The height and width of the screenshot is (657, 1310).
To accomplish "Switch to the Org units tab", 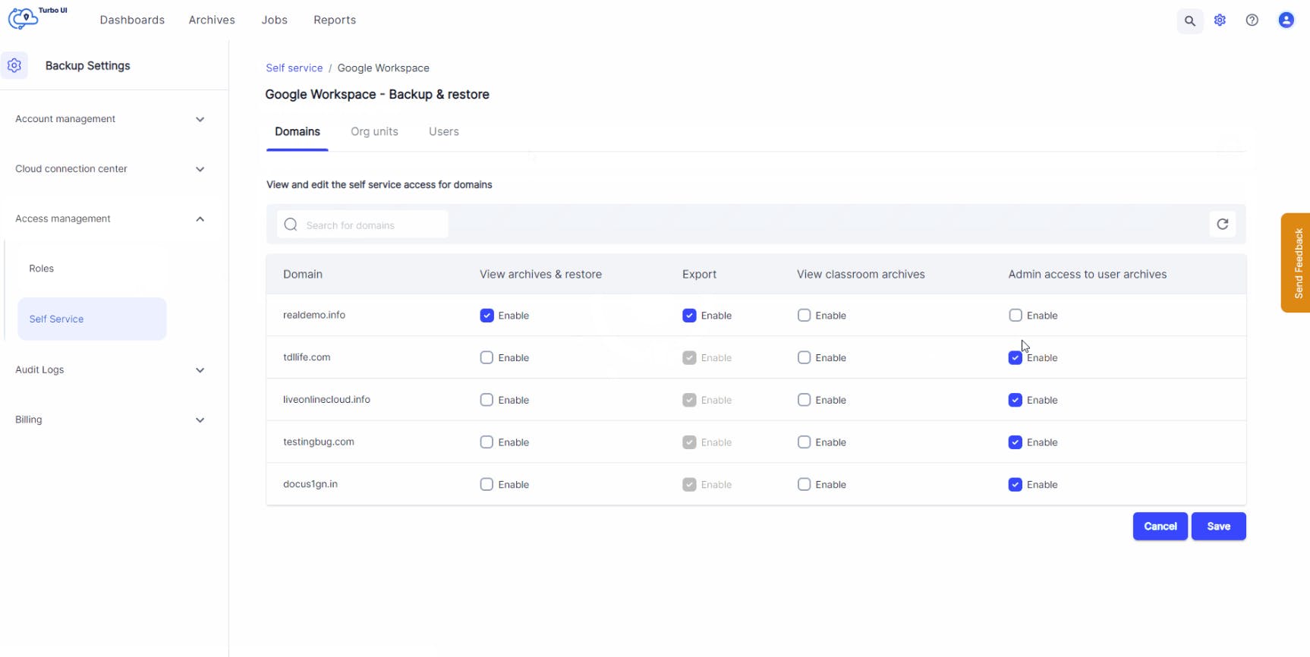I will click(x=374, y=131).
